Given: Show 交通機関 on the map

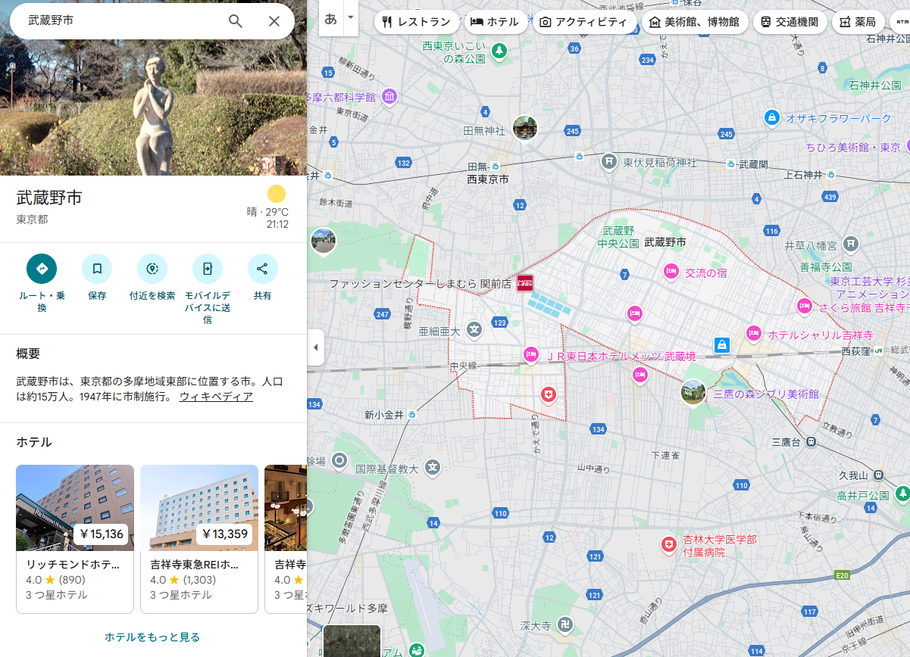Looking at the screenshot, I should 789,22.
